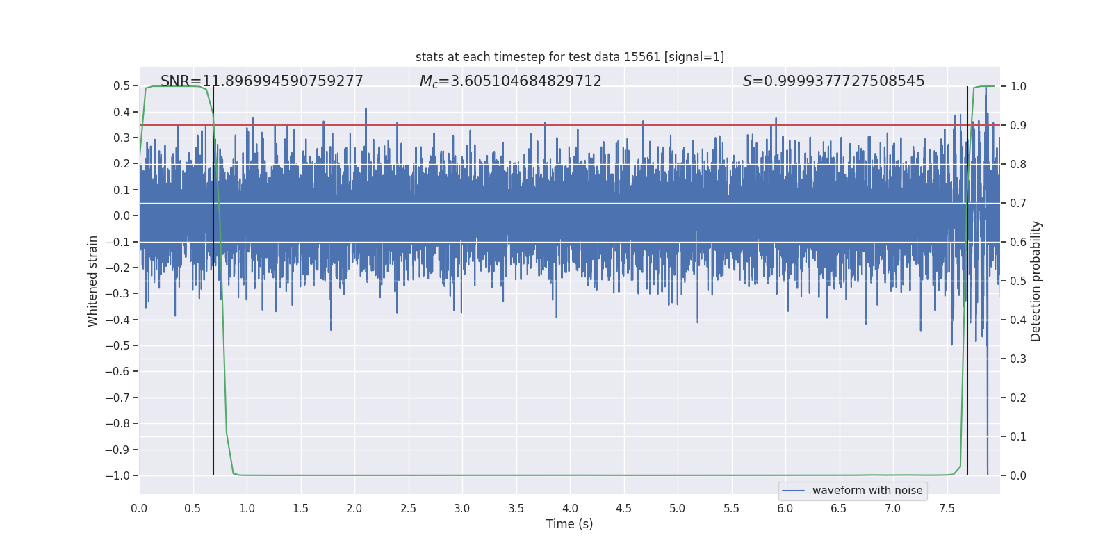The width and height of the screenshot is (1112, 556).
Task: Click the right axis tick label 1.0
Action: coord(1018,86)
